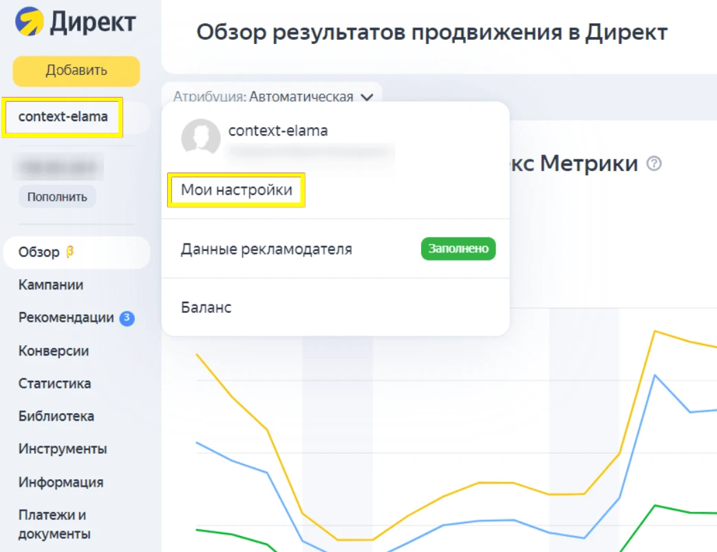Open the context-elama account menu

[63, 117]
